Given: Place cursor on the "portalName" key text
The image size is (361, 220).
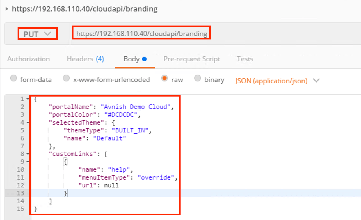Looking at the screenshot, I should pyautogui.click(x=70, y=107).
